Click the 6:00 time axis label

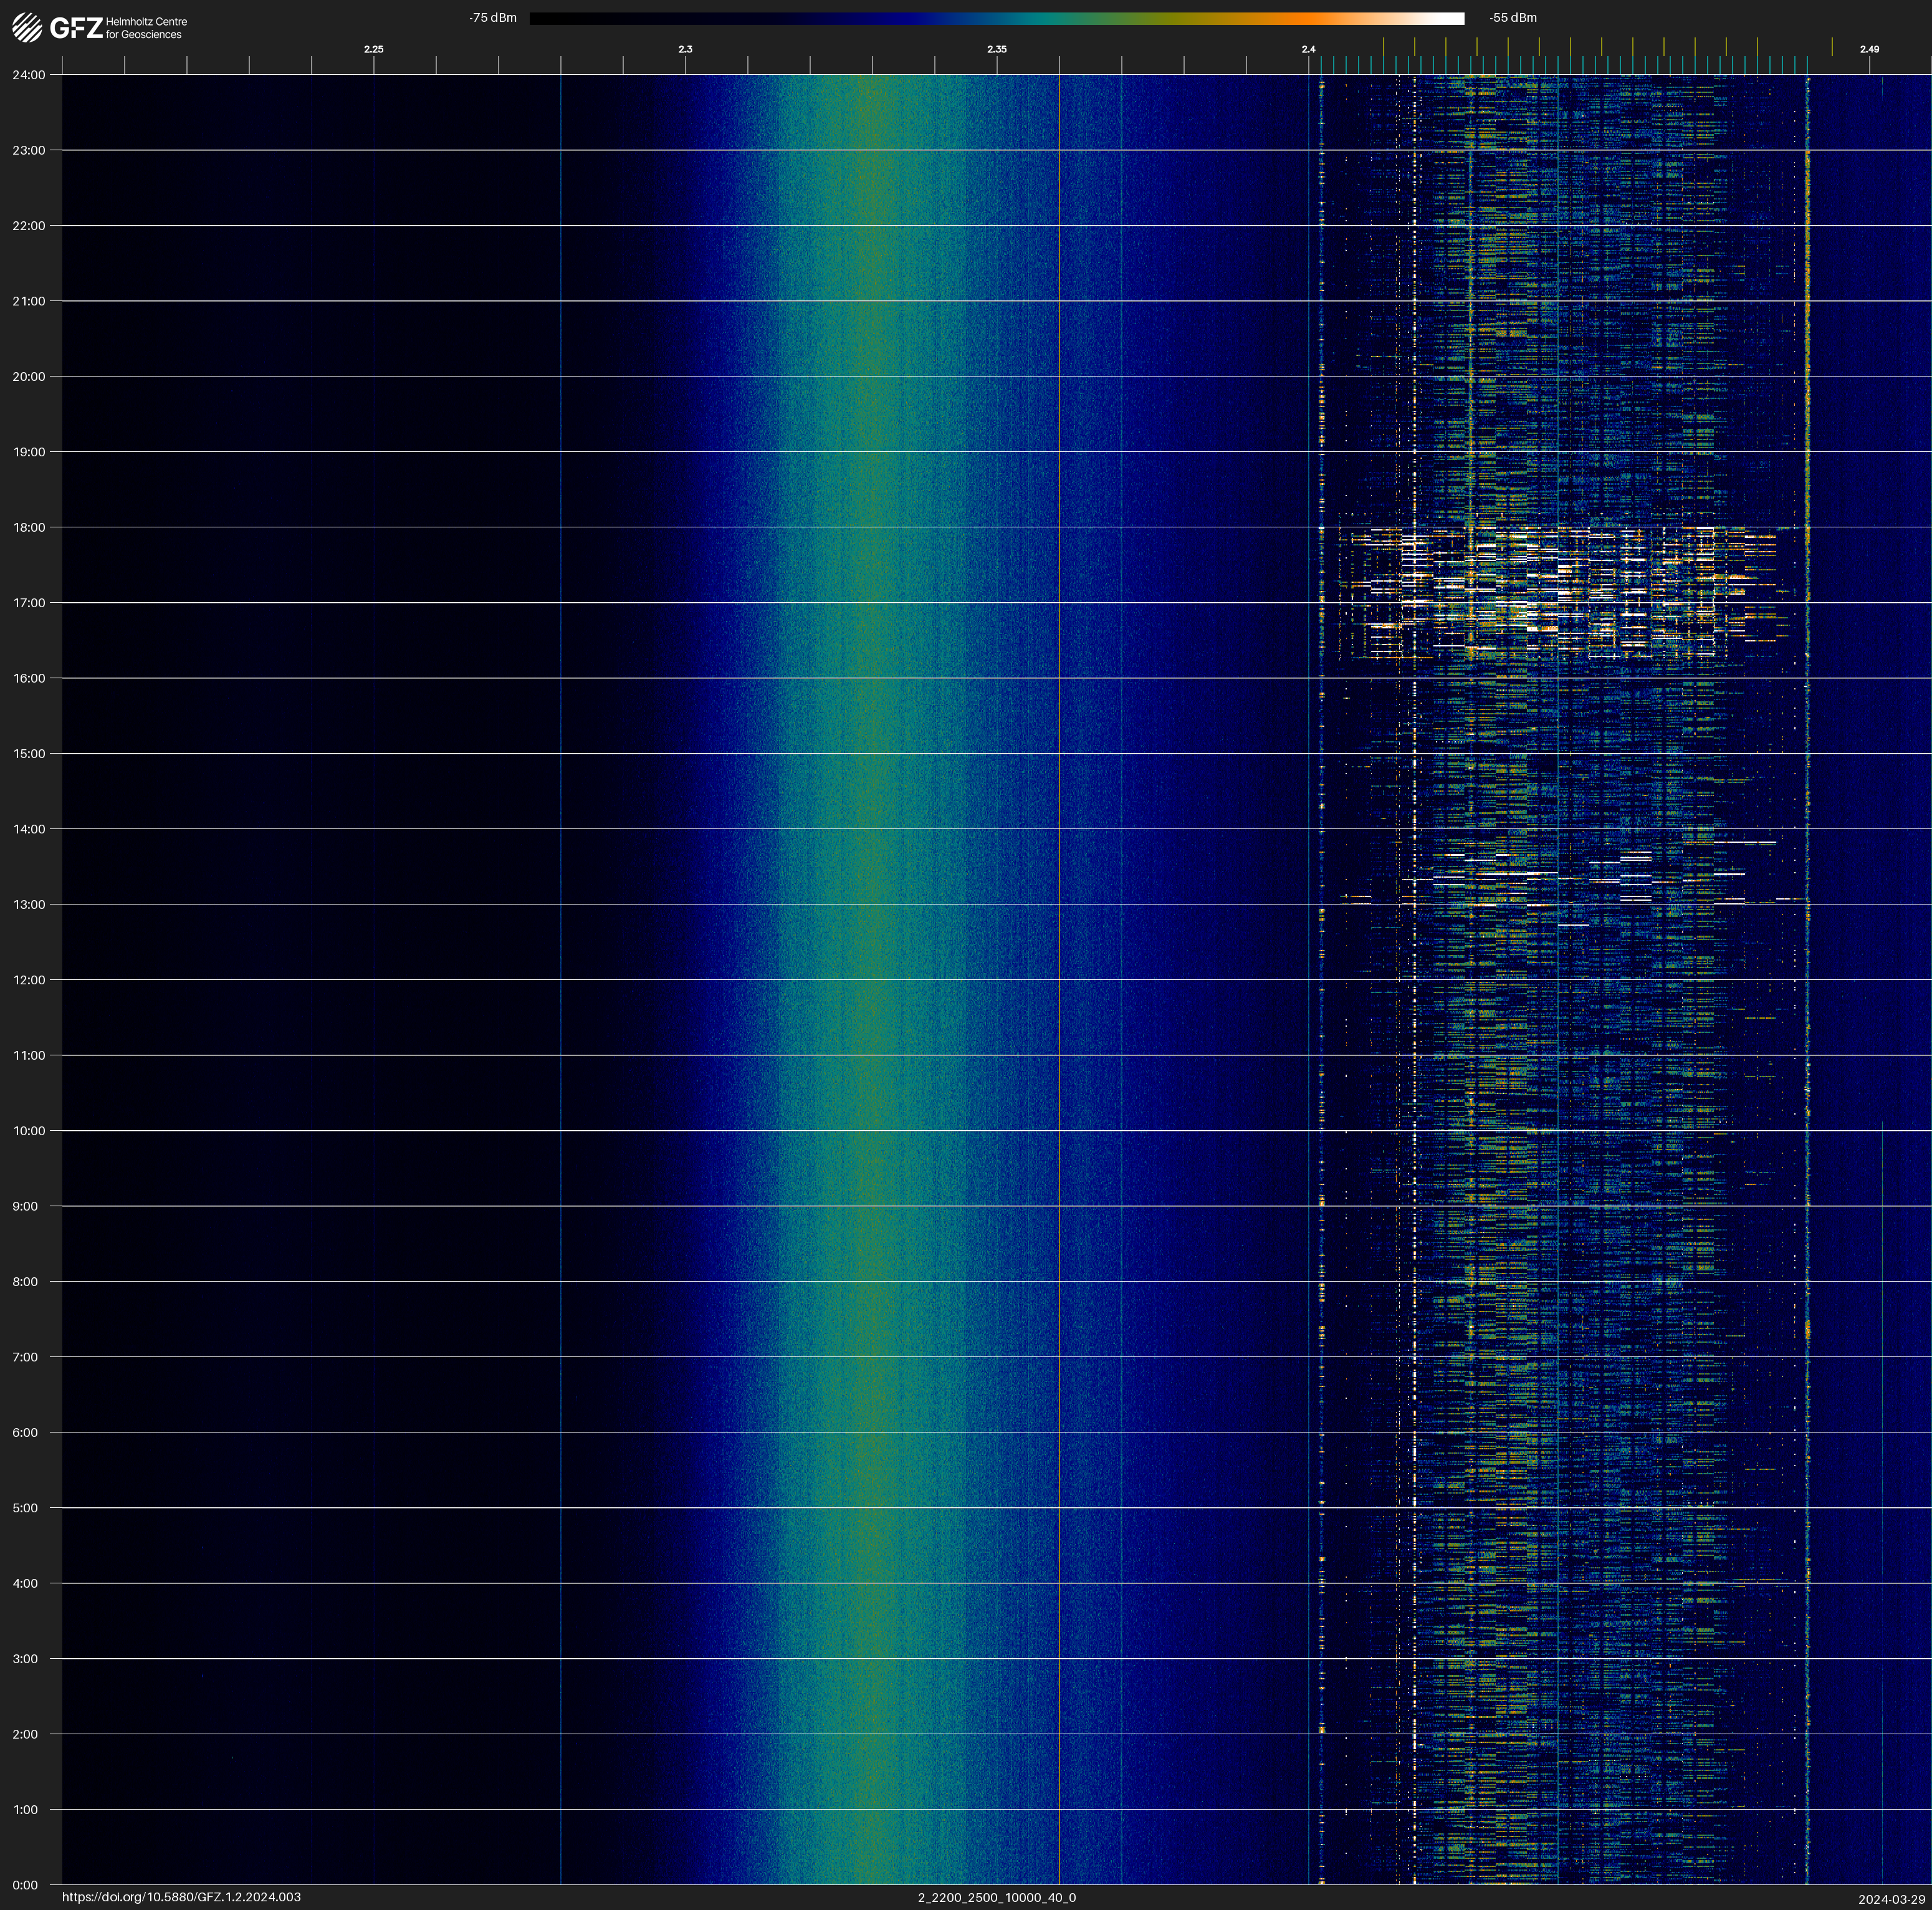coord(25,1433)
